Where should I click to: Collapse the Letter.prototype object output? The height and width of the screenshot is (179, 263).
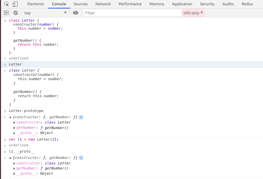10,117
